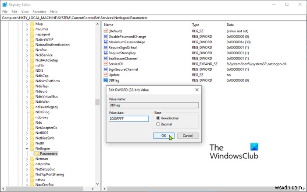Click the NativeWifiP folder icon

point(32,39)
